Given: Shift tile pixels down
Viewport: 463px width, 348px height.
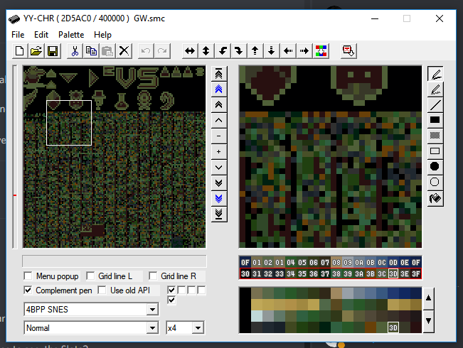Looking at the screenshot, I should pyautogui.click(x=272, y=51).
